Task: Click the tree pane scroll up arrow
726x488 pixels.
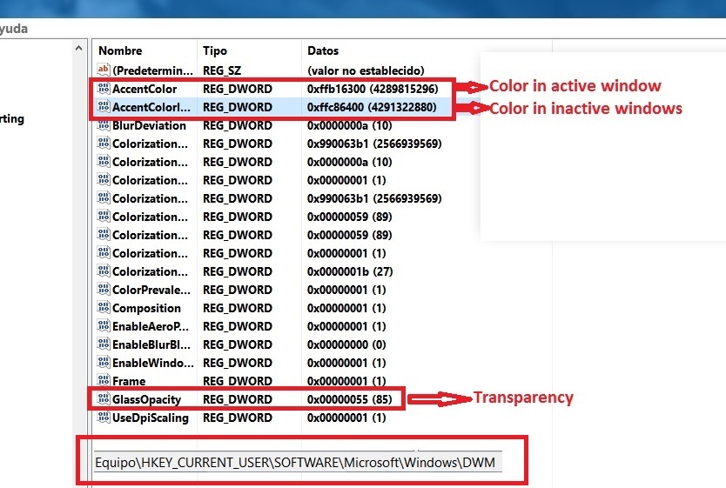Action: 79,50
